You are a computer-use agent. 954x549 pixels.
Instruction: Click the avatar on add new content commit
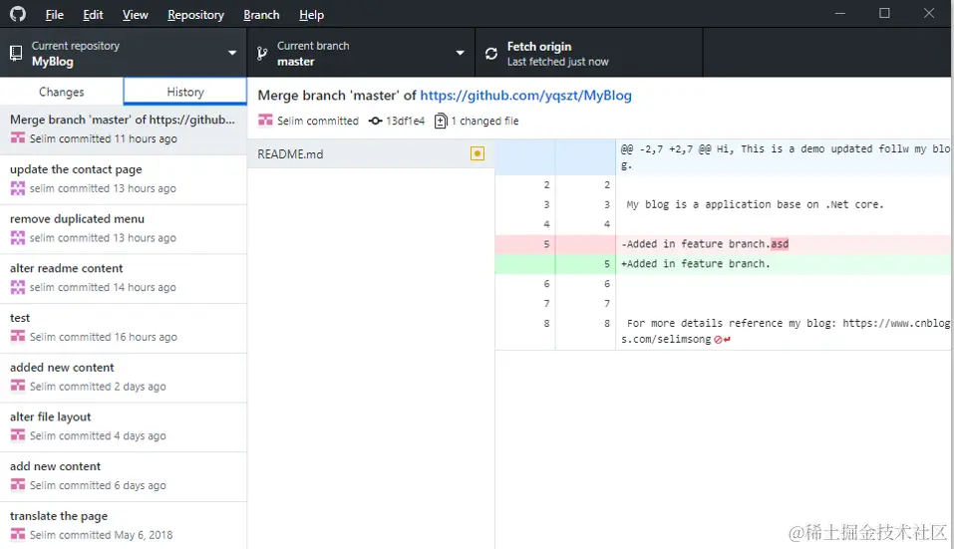click(x=18, y=485)
